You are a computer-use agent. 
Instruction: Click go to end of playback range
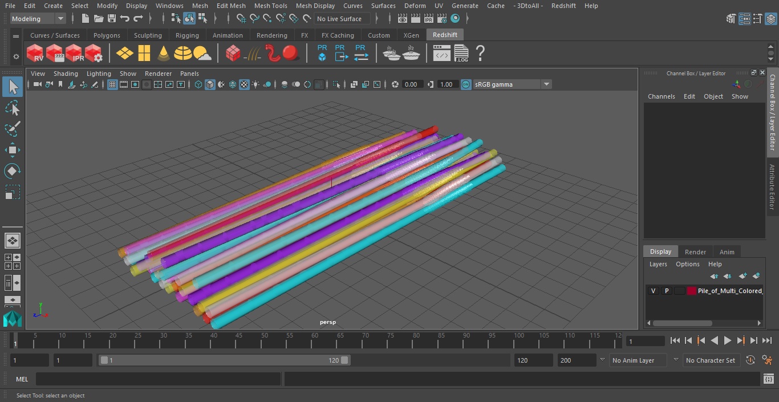click(x=767, y=340)
